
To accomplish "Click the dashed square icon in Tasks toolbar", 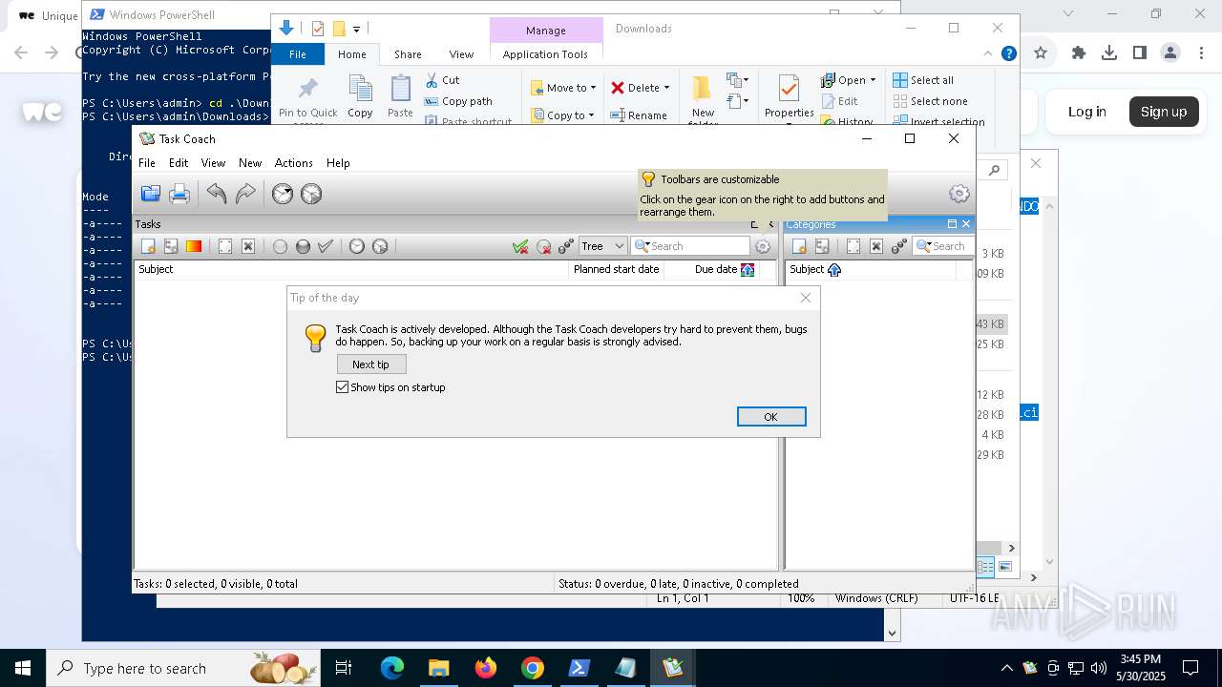I will pos(225,246).
